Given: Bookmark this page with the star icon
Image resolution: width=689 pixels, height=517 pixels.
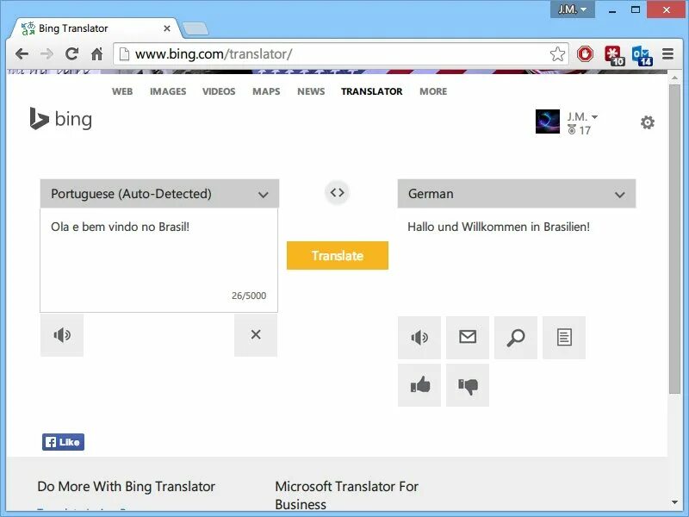Looking at the screenshot, I should (x=557, y=54).
